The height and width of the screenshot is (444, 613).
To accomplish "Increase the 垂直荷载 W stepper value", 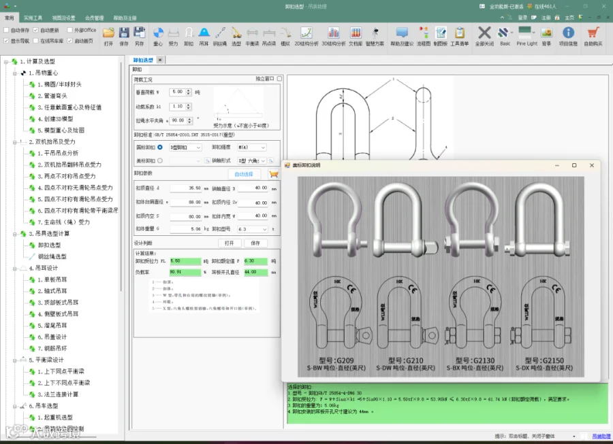I will click(189, 90).
